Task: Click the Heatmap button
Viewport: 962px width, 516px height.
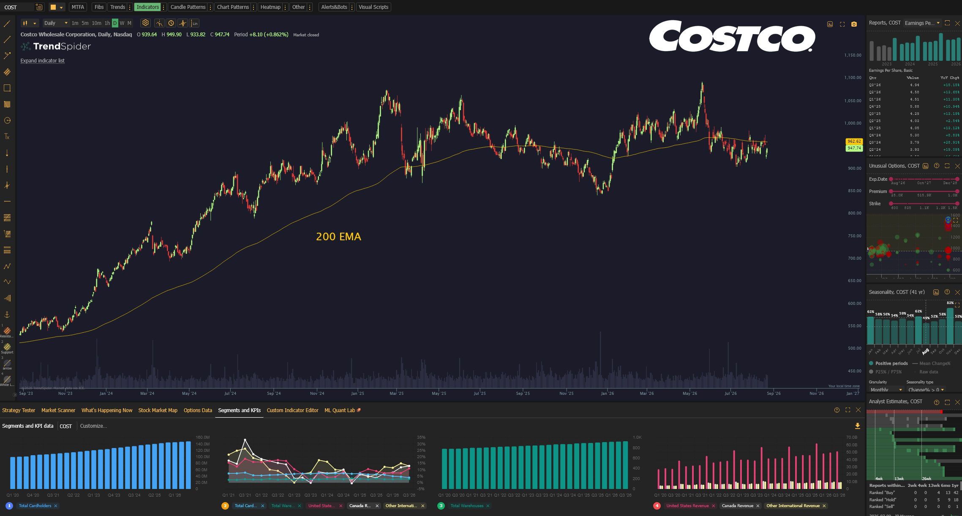Action: [x=270, y=7]
